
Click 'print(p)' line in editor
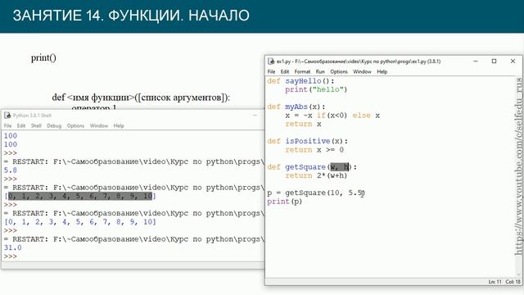284,202
